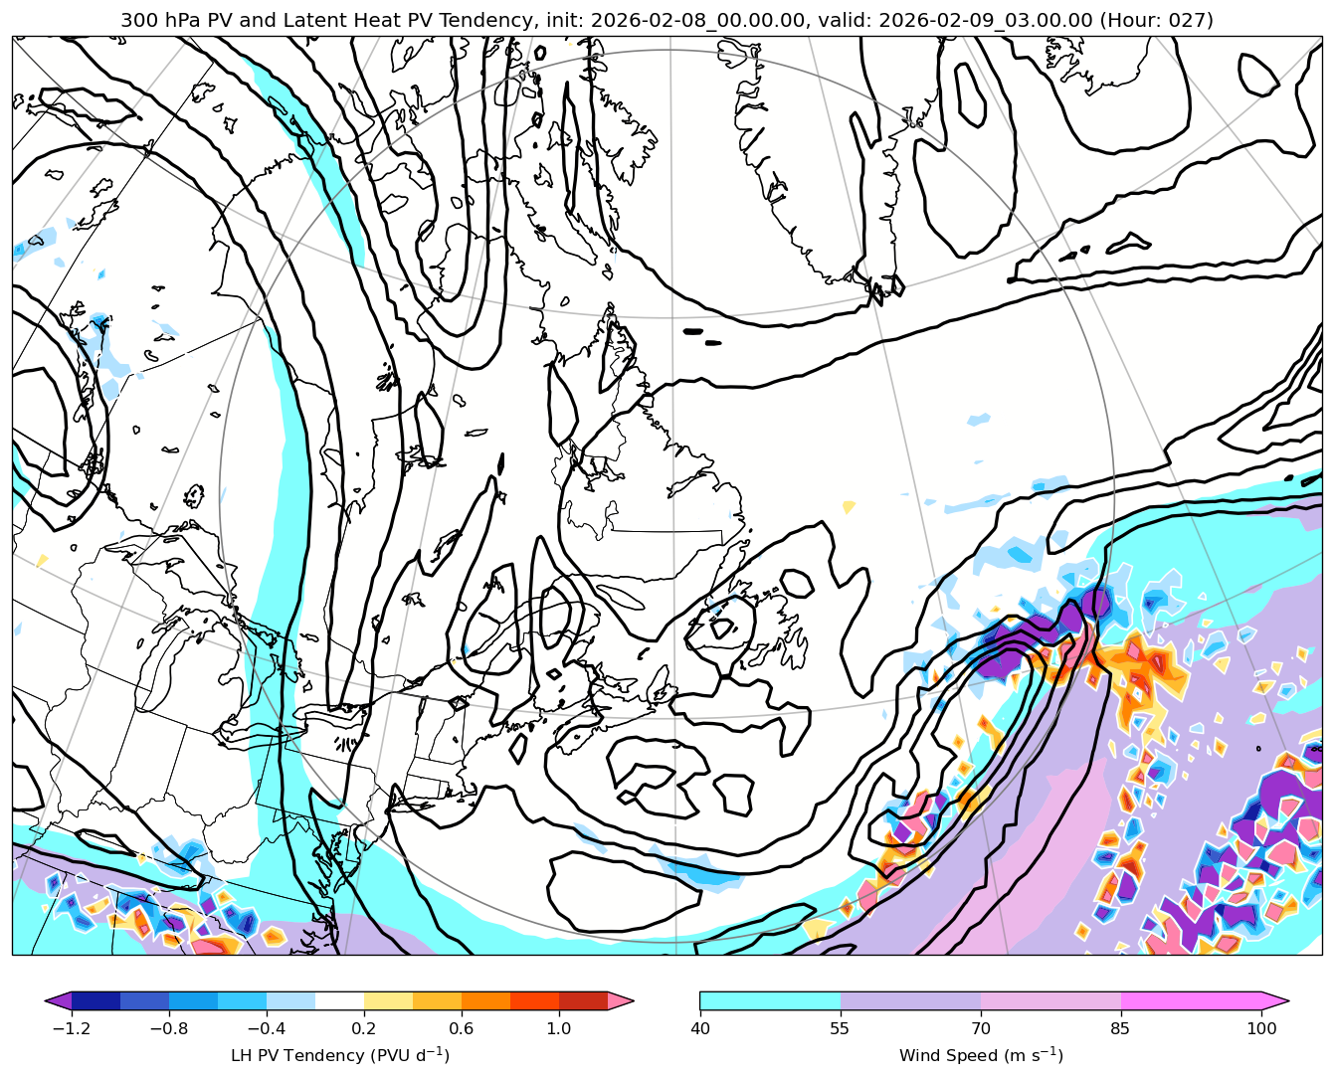
Task: Click the pale yellow 0.2–0.4 colorbar segment
Action: [x=388, y=1000]
